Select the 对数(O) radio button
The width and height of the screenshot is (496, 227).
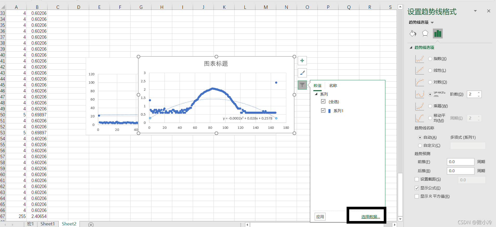(430, 82)
